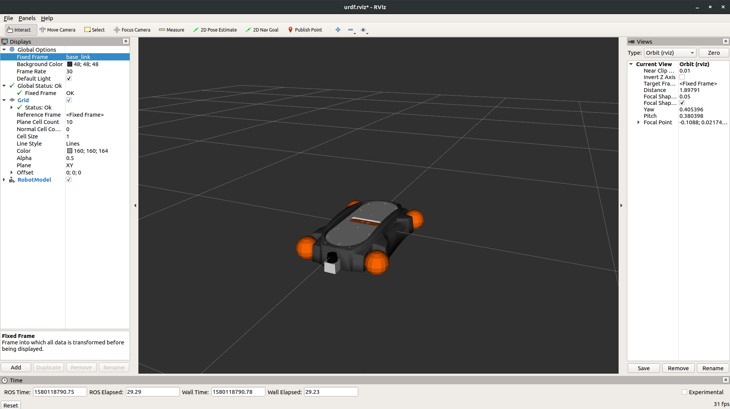
Task: Click the Time panel clock icon
Action: pyautogui.click(x=5, y=380)
